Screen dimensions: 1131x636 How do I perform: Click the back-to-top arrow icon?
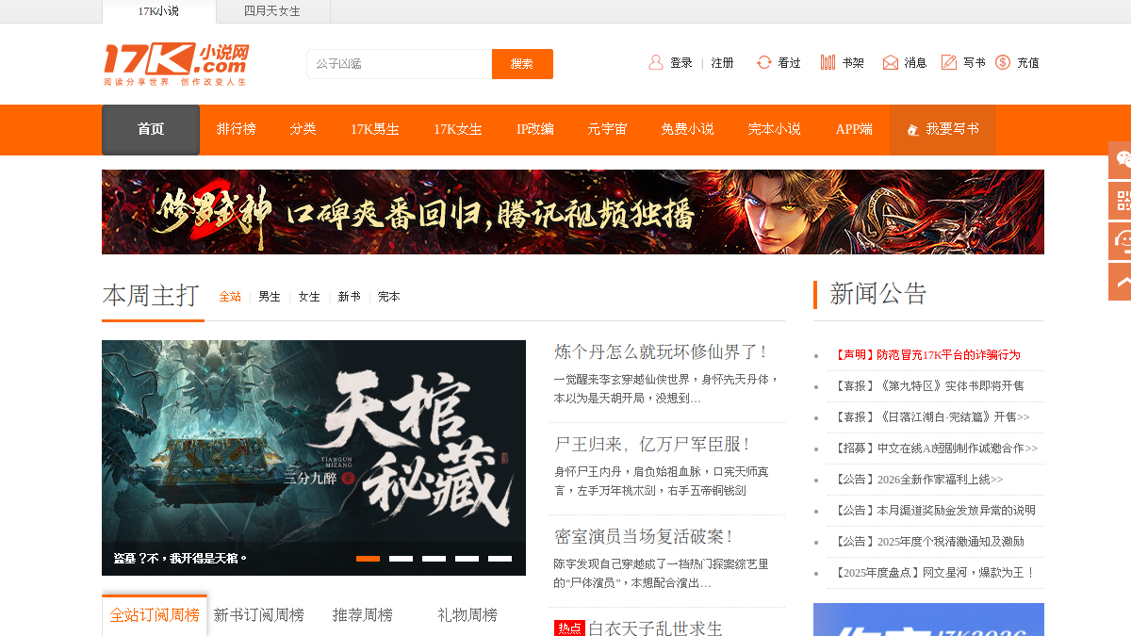click(x=1121, y=281)
